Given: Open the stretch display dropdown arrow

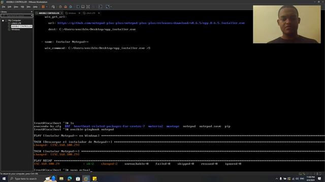Looking at the screenshot, I should (x=111, y=7).
